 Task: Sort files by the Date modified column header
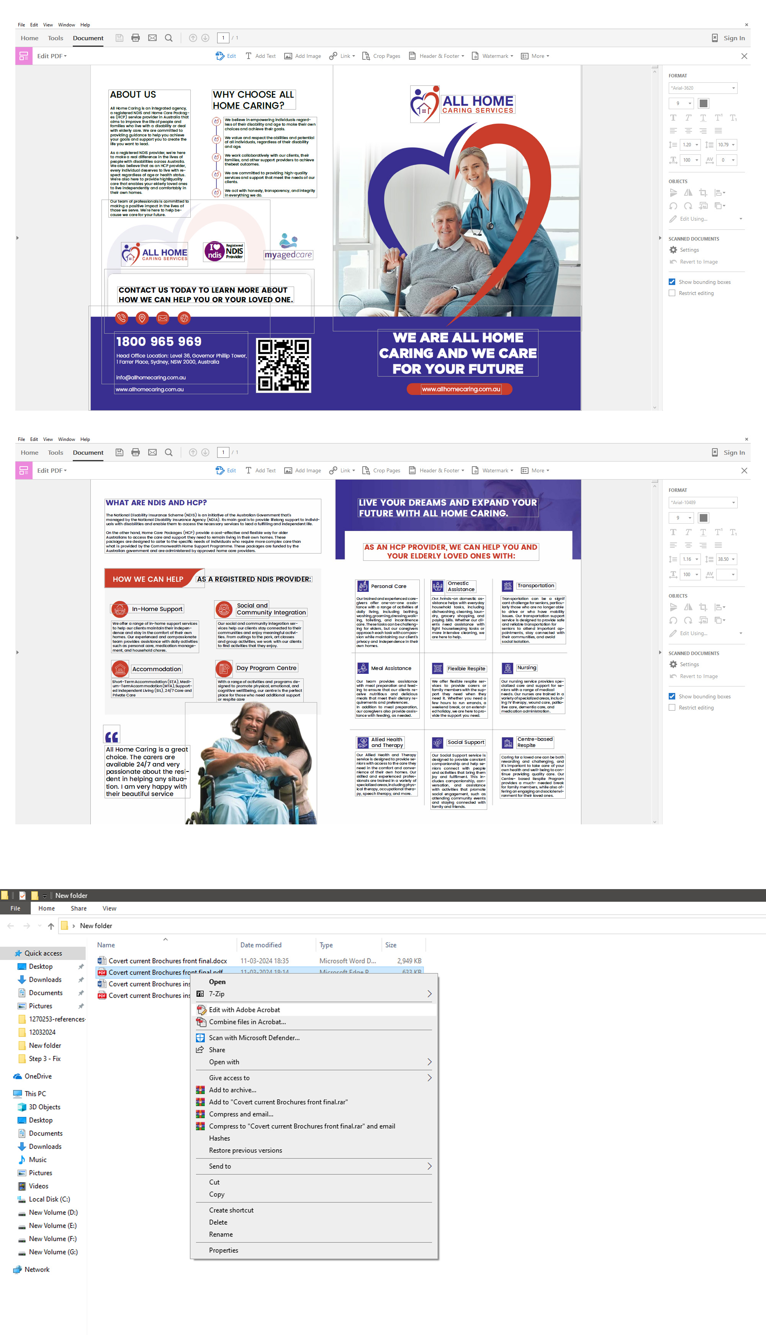(260, 945)
